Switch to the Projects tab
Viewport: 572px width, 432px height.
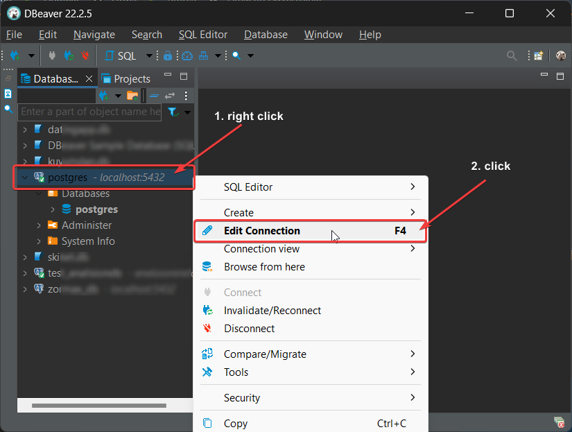click(x=126, y=79)
